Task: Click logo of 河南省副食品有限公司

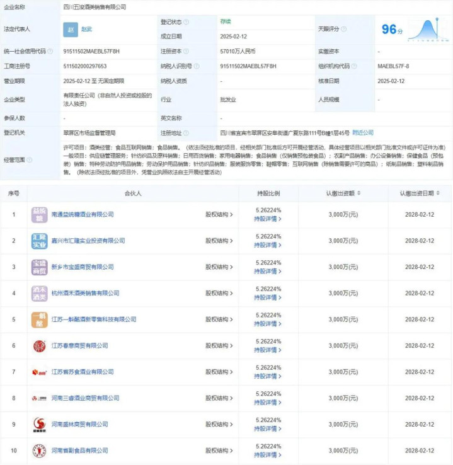Action: tap(40, 451)
